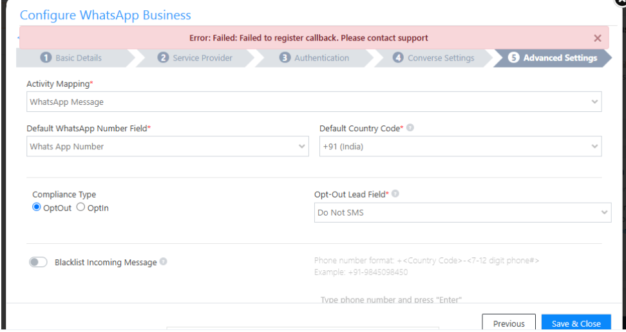The height and width of the screenshot is (332, 626).
Task: Open the Authentication step
Action: [x=321, y=58]
